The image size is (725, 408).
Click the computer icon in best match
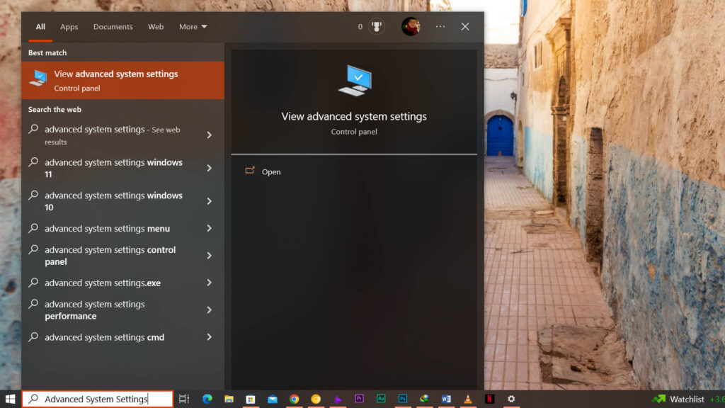tap(38, 78)
